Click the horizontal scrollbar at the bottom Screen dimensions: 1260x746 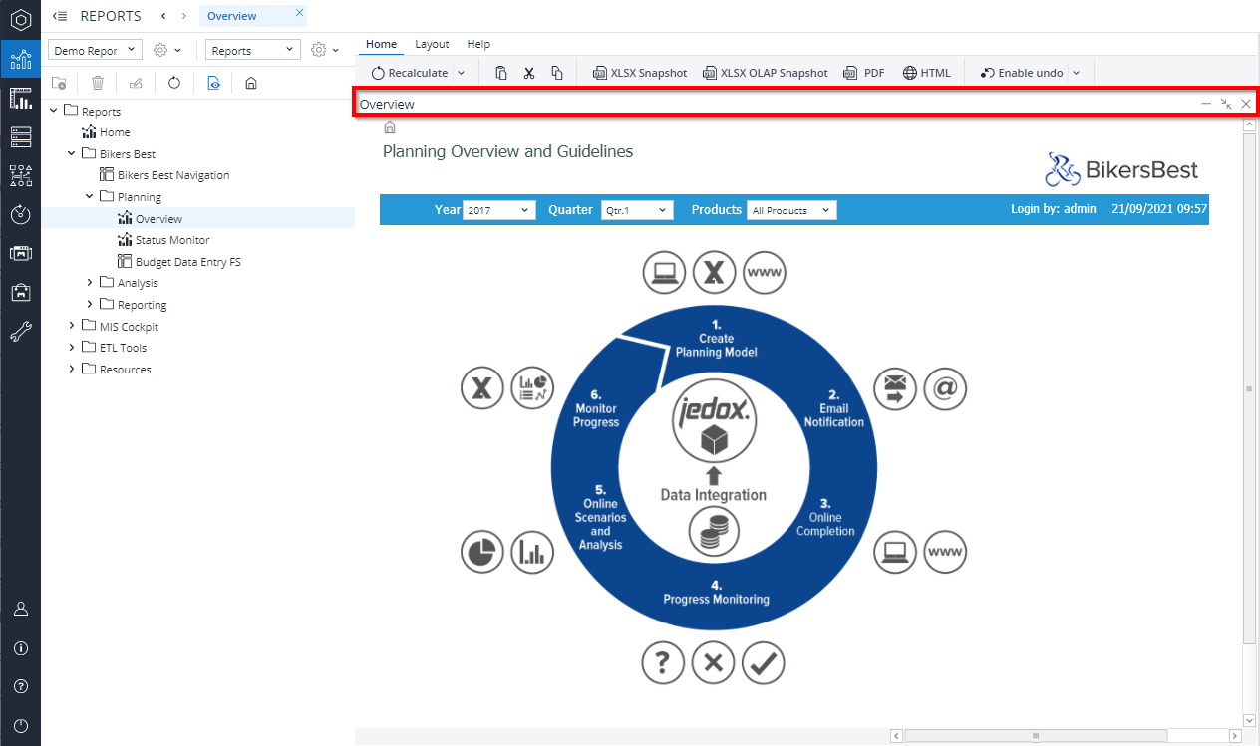click(1036, 736)
